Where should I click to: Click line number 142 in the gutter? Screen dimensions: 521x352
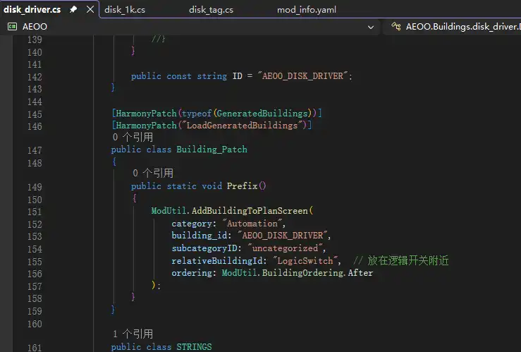[35, 77]
